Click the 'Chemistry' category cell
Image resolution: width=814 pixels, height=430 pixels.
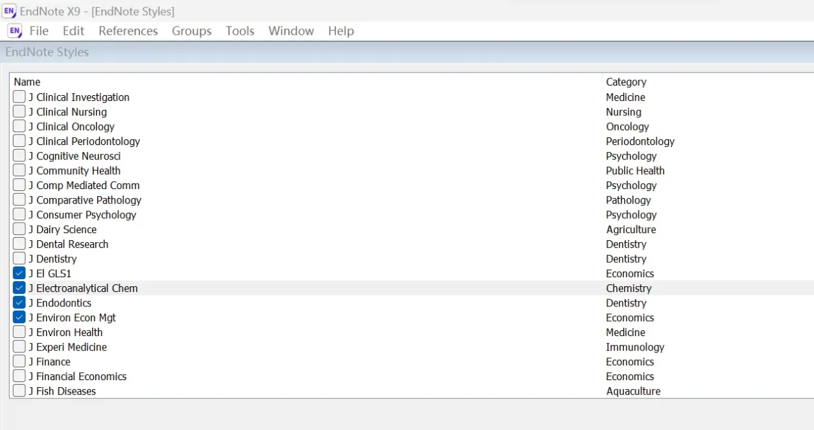[x=629, y=288]
